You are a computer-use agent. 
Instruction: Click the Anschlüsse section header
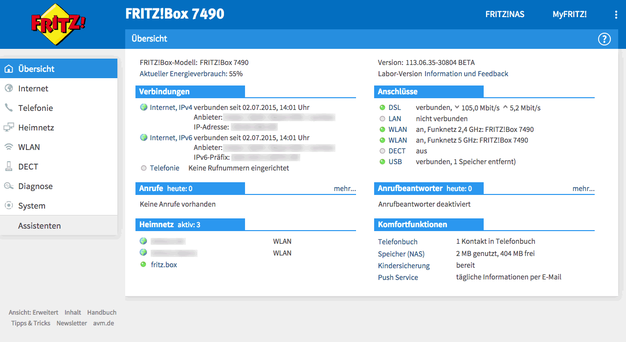coord(429,91)
